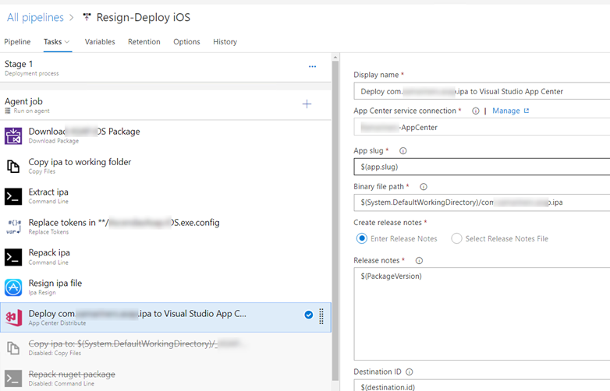The width and height of the screenshot is (610, 391).
Task: Select Enter Release Notes radio option
Action: [x=362, y=238]
